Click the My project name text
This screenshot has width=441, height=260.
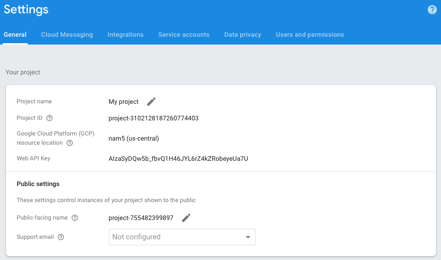click(x=124, y=102)
